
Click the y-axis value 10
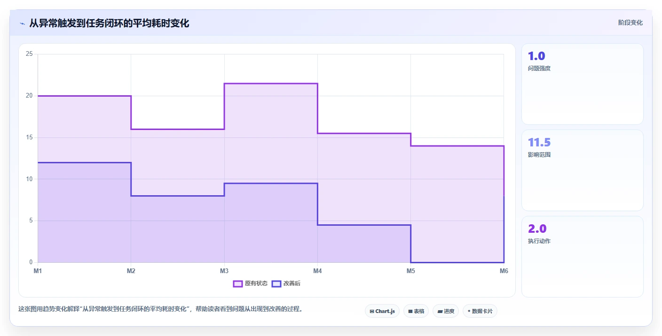point(29,179)
